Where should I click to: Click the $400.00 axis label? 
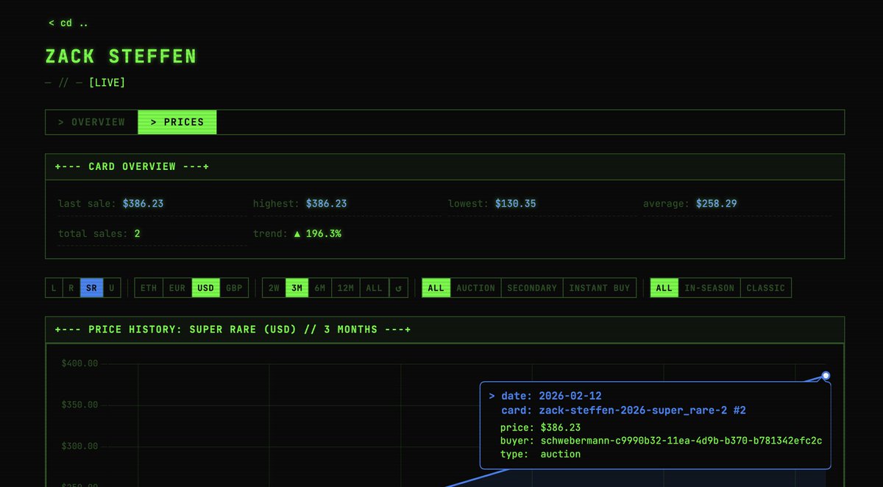pyautogui.click(x=79, y=363)
